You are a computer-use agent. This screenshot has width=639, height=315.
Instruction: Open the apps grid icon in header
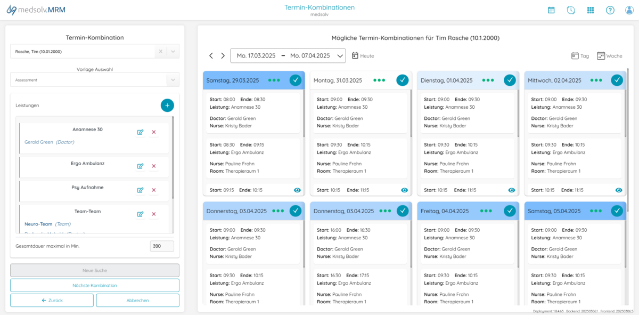(591, 10)
